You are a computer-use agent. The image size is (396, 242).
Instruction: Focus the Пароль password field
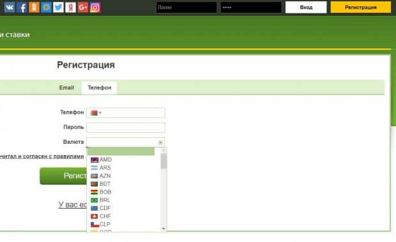click(126, 128)
